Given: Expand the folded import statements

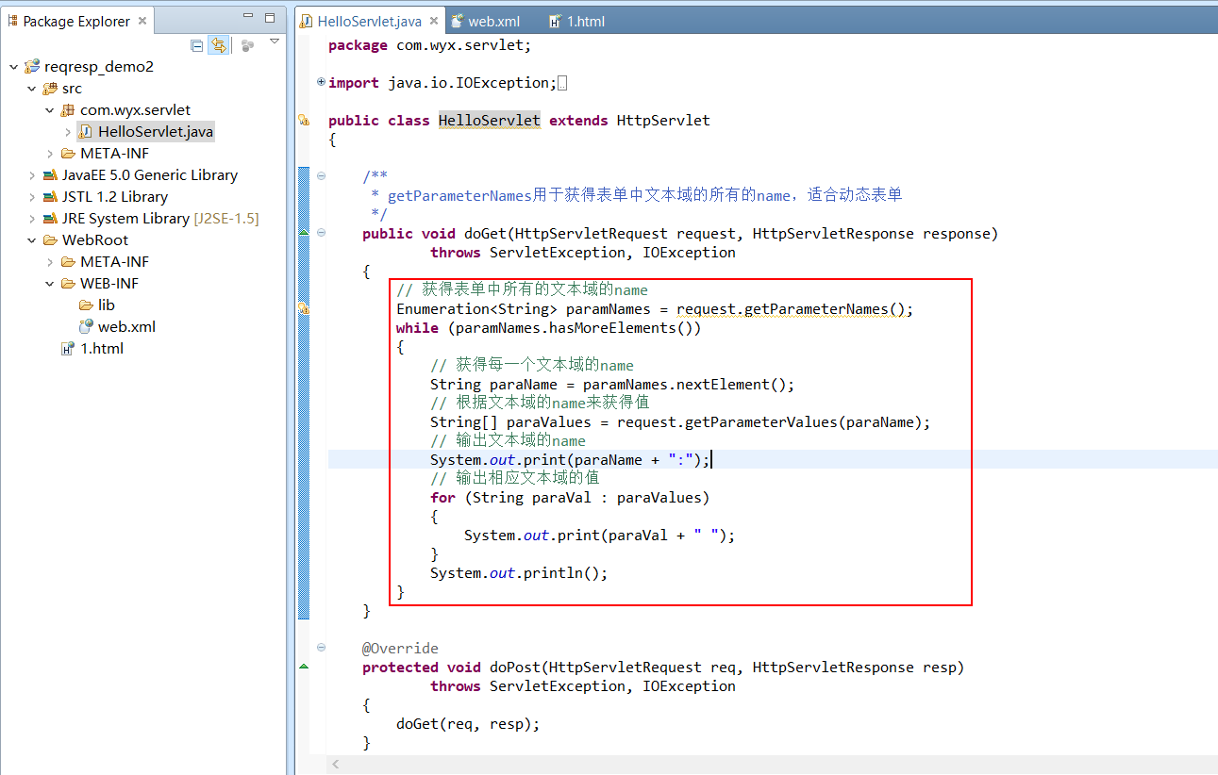Looking at the screenshot, I should (322, 83).
